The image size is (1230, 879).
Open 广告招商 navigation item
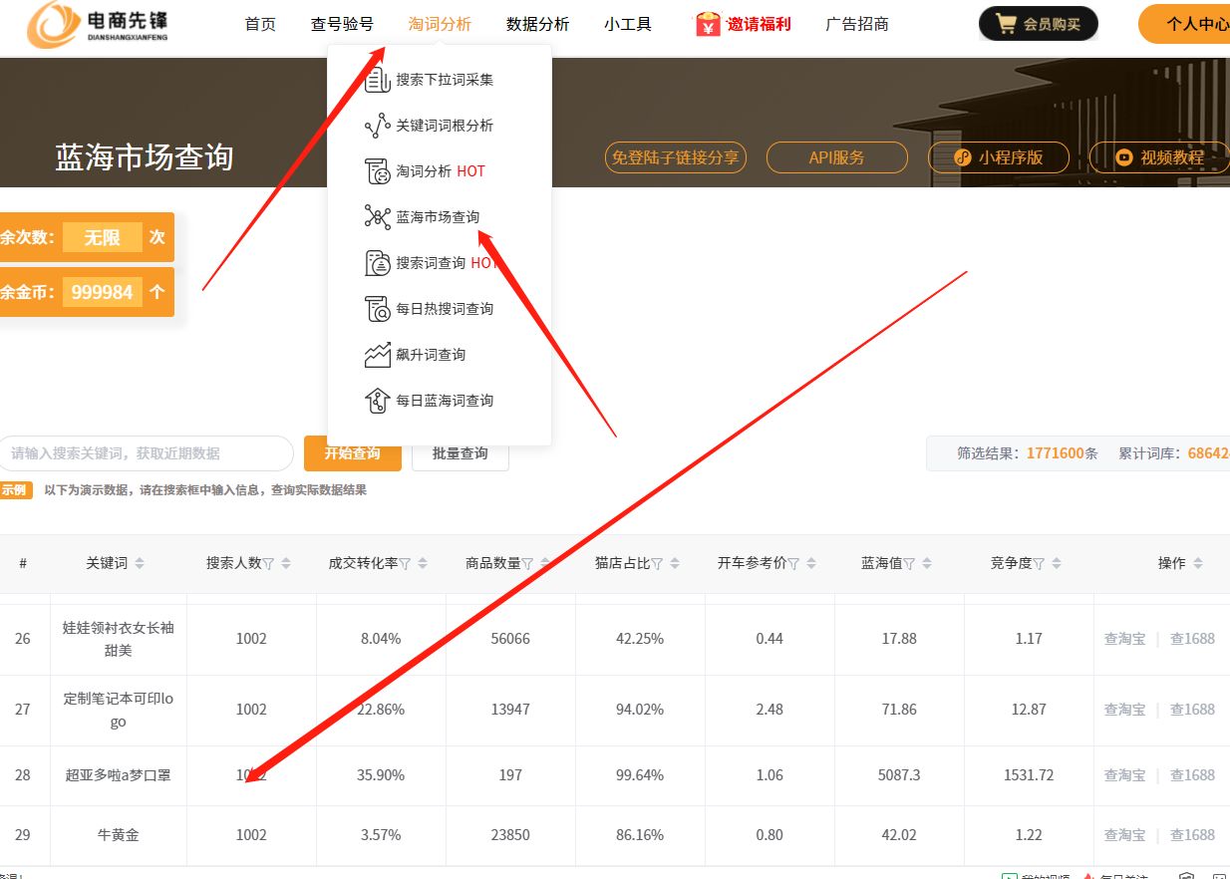857,24
